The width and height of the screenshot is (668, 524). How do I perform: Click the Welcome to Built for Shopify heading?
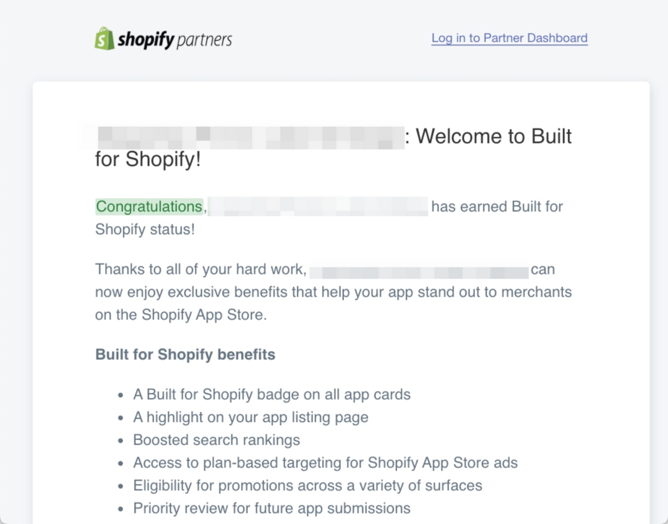point(333,148)
